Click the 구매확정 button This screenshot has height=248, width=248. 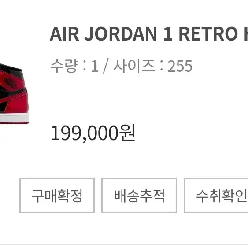pos(57,195)
